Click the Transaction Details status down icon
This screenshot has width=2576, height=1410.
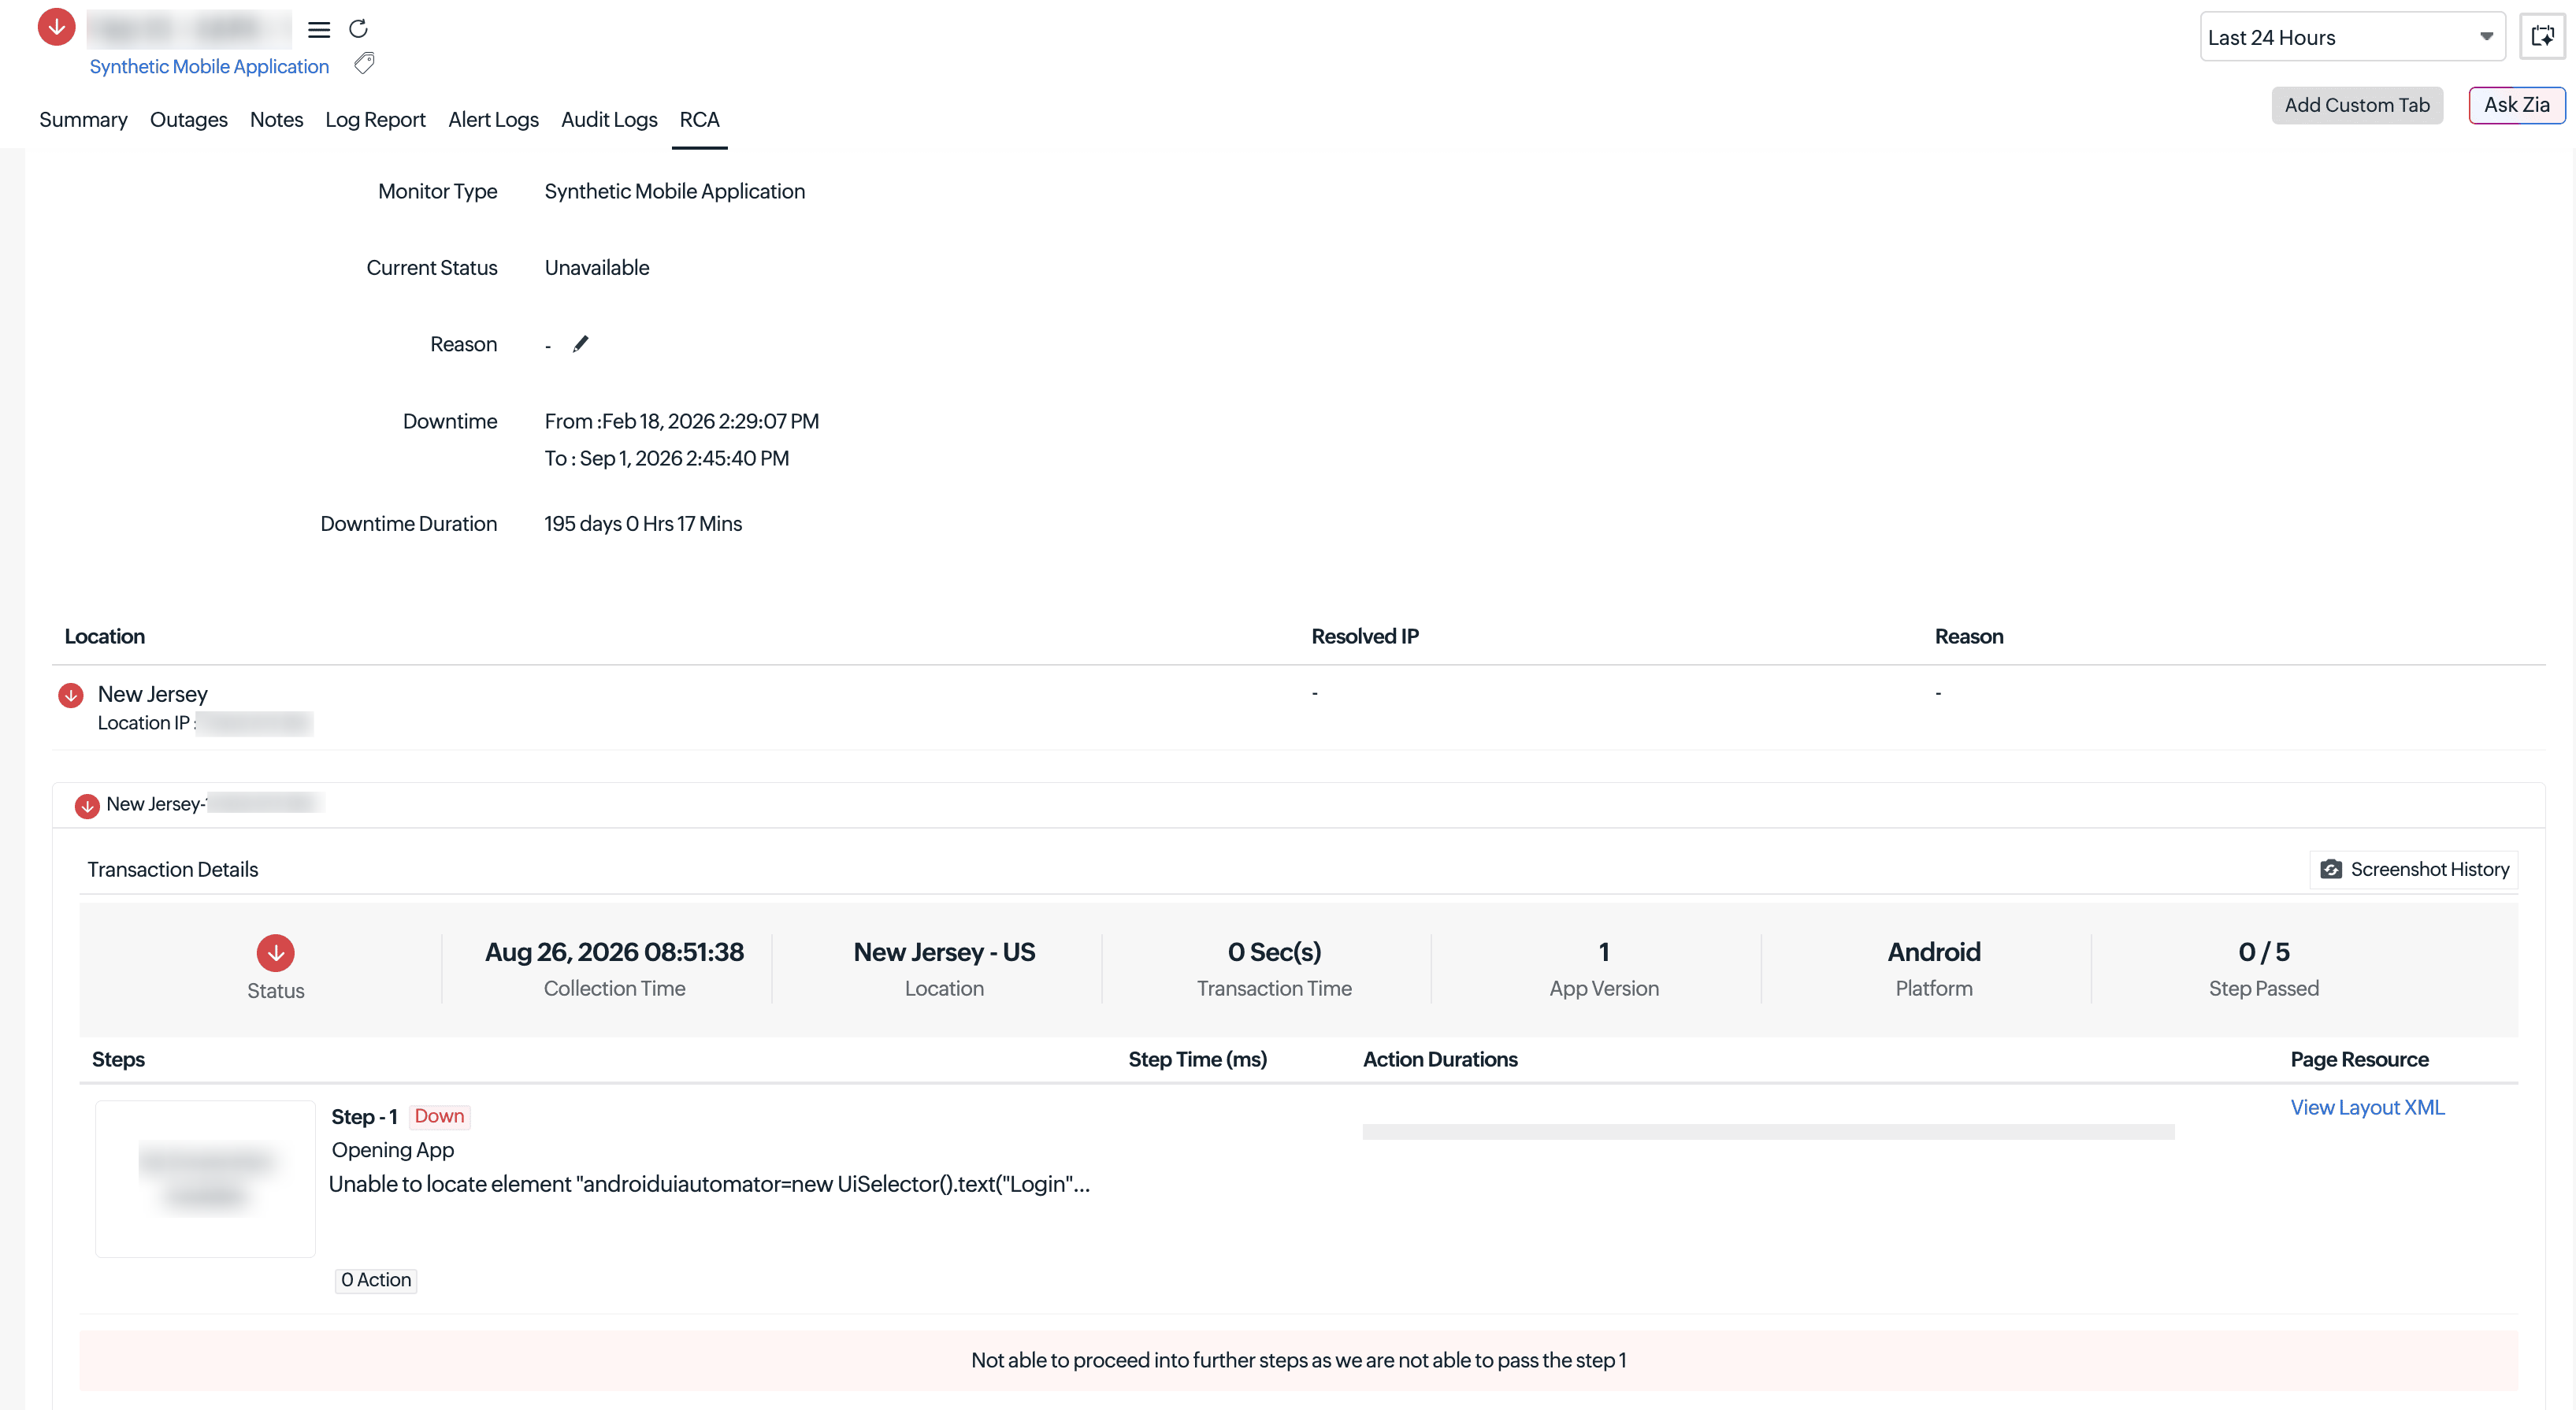pyautogui.click(x=276, y=953)
